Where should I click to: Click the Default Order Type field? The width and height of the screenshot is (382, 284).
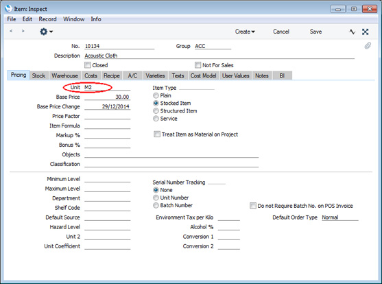(340, 217)
